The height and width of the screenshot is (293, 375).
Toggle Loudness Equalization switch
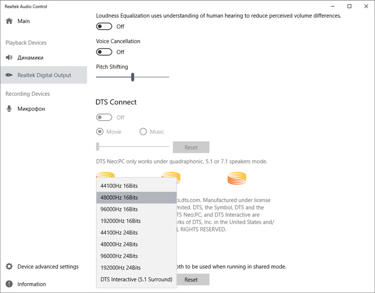click(x=104, y=27)
